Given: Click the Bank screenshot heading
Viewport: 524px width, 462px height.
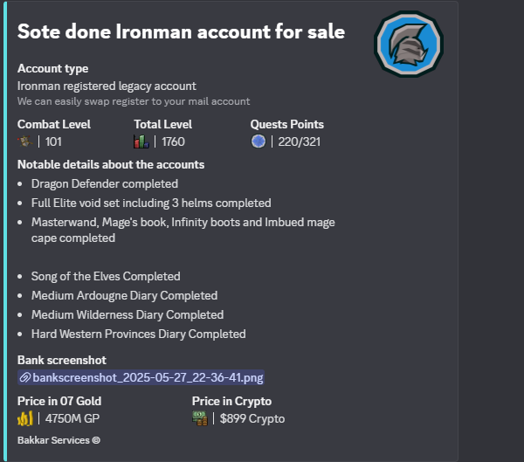Looking at the screenshot, I should point(62,360).
